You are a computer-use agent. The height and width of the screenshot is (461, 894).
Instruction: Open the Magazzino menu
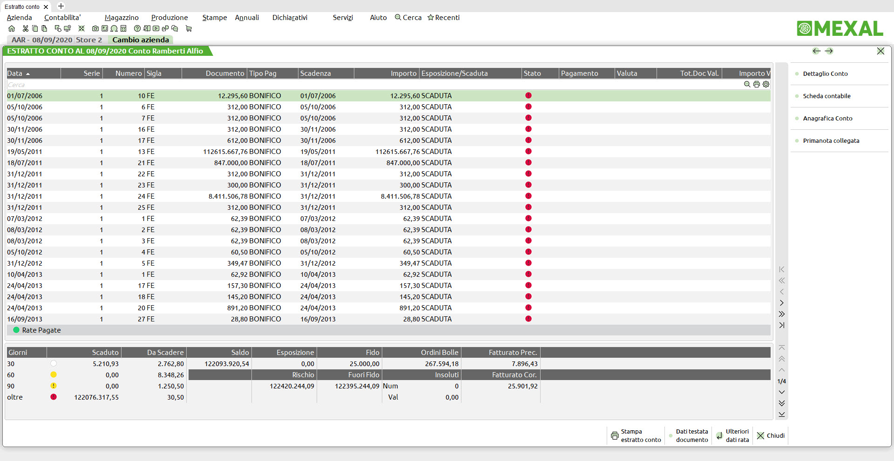coord(122,17)
